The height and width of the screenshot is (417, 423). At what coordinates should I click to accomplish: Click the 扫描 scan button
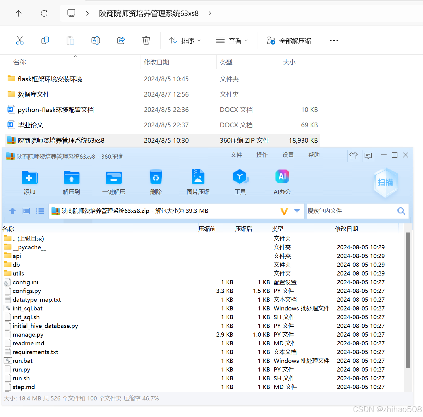385,182
